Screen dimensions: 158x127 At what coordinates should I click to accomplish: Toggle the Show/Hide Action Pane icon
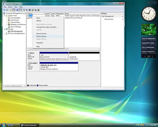coord(20,10)
